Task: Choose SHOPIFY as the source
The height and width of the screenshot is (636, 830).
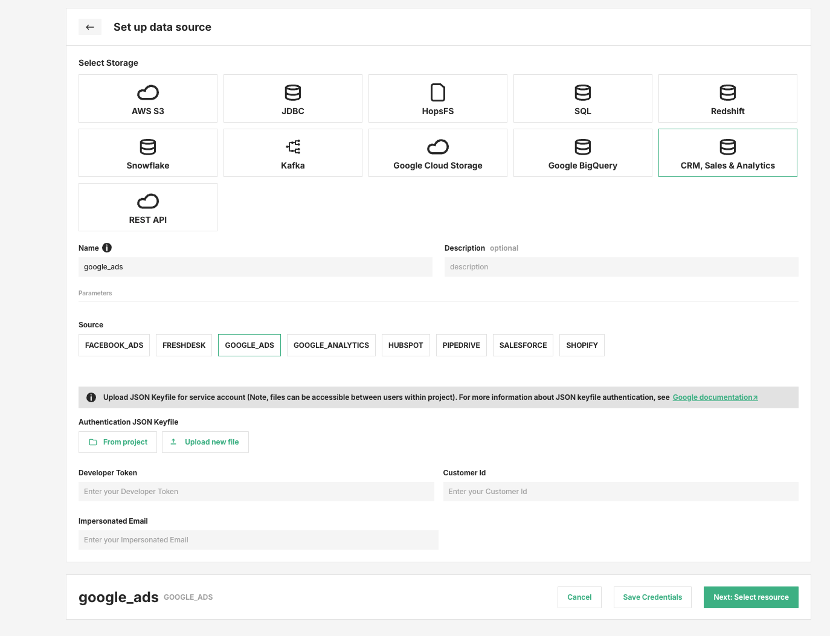Action: [582, 345]
